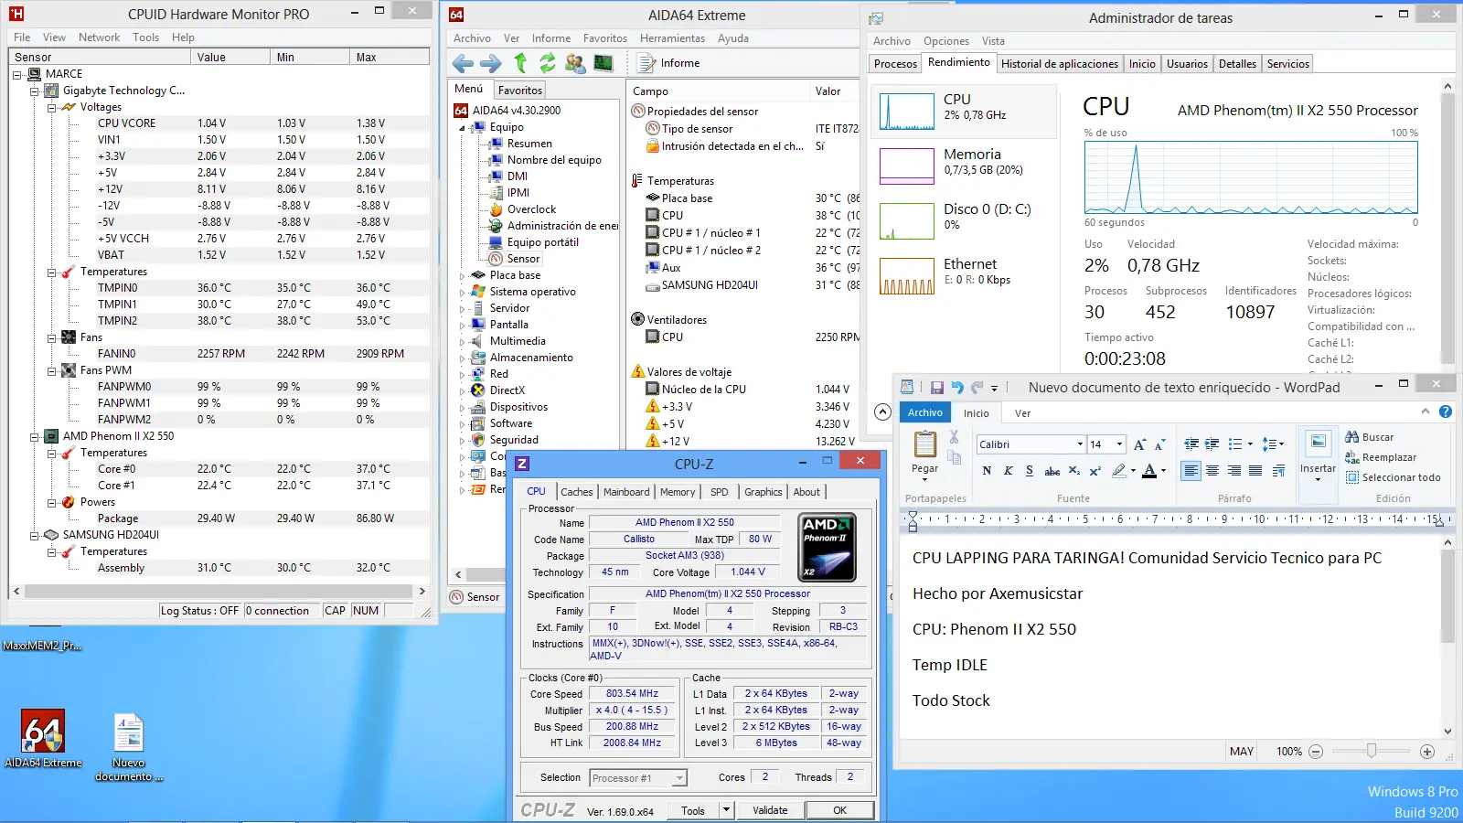Screen dimensions: 1463x823
Task: Open the font size 14 dropdown
Action: coord(1119,444)
